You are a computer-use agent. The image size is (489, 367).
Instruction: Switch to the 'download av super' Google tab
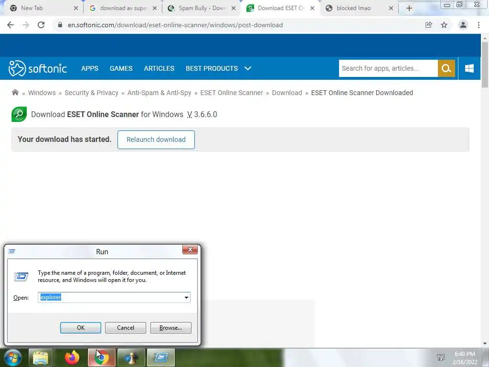tap(123, 9)
